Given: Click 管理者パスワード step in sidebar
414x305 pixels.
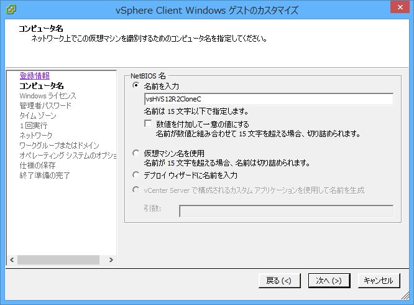Looking at the screenshot, I should (45, 106).
